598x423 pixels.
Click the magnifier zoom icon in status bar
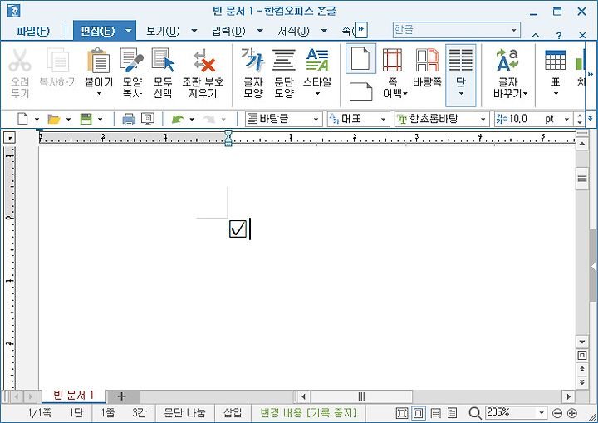[x=475, y=413]
